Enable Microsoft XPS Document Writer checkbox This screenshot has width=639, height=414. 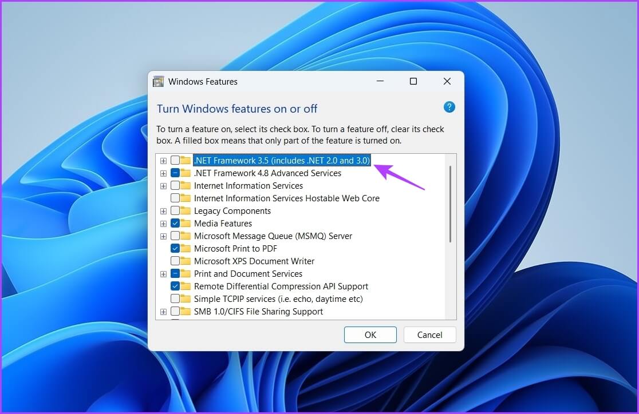[175, 261]
